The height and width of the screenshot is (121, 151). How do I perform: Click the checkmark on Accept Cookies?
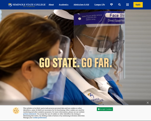(x=99, y=109)
